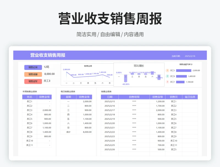Click the 本周销售业绩表 section title

click(x=30, y=92)
